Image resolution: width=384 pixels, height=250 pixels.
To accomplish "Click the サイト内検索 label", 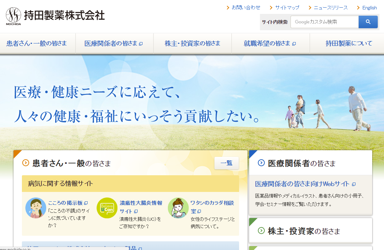I will [x=275, y=22].
